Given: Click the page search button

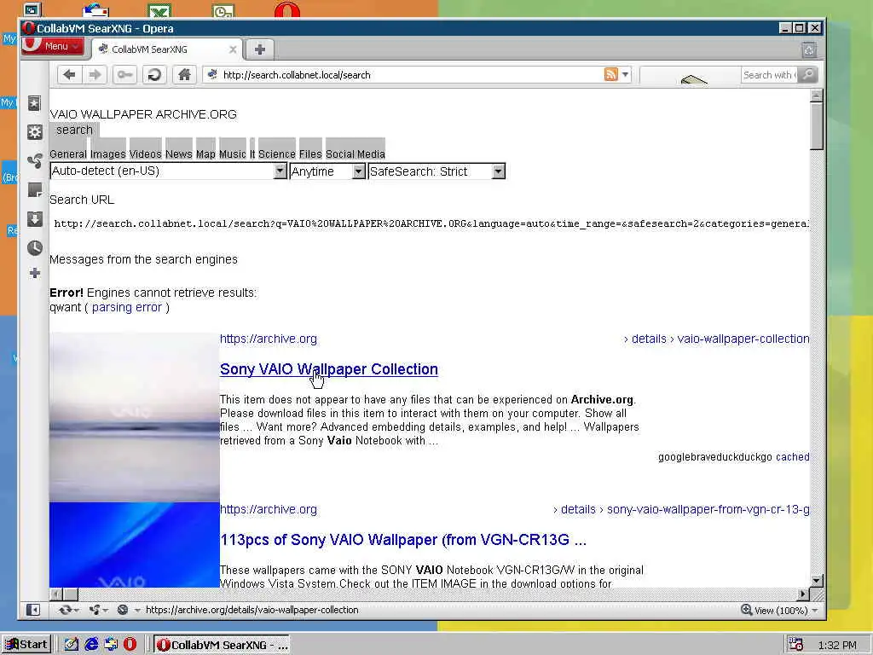Looking at the screenshot, I should coord(74,130).
